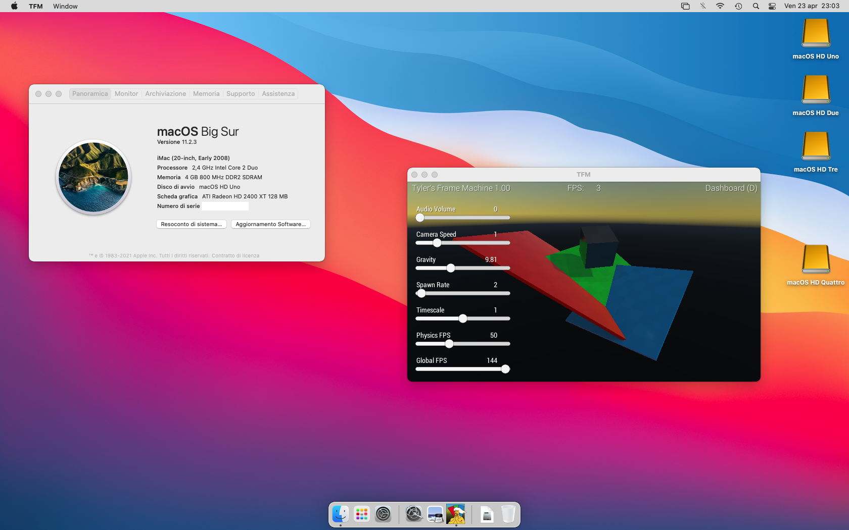Click the Bluetooth menu bar icon
Image resolution: width=849 pixels, height=530 pixels.
[x=703, y=6]
